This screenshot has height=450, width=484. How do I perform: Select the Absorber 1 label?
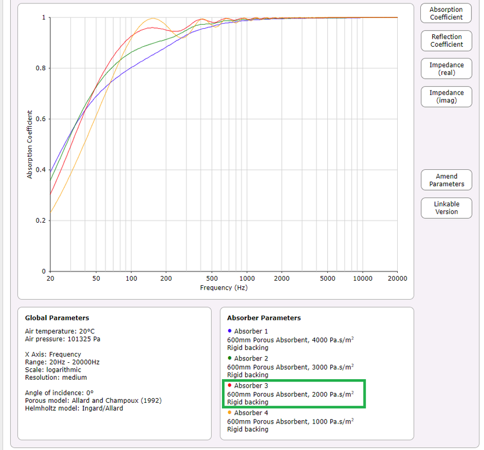(251, 331)
